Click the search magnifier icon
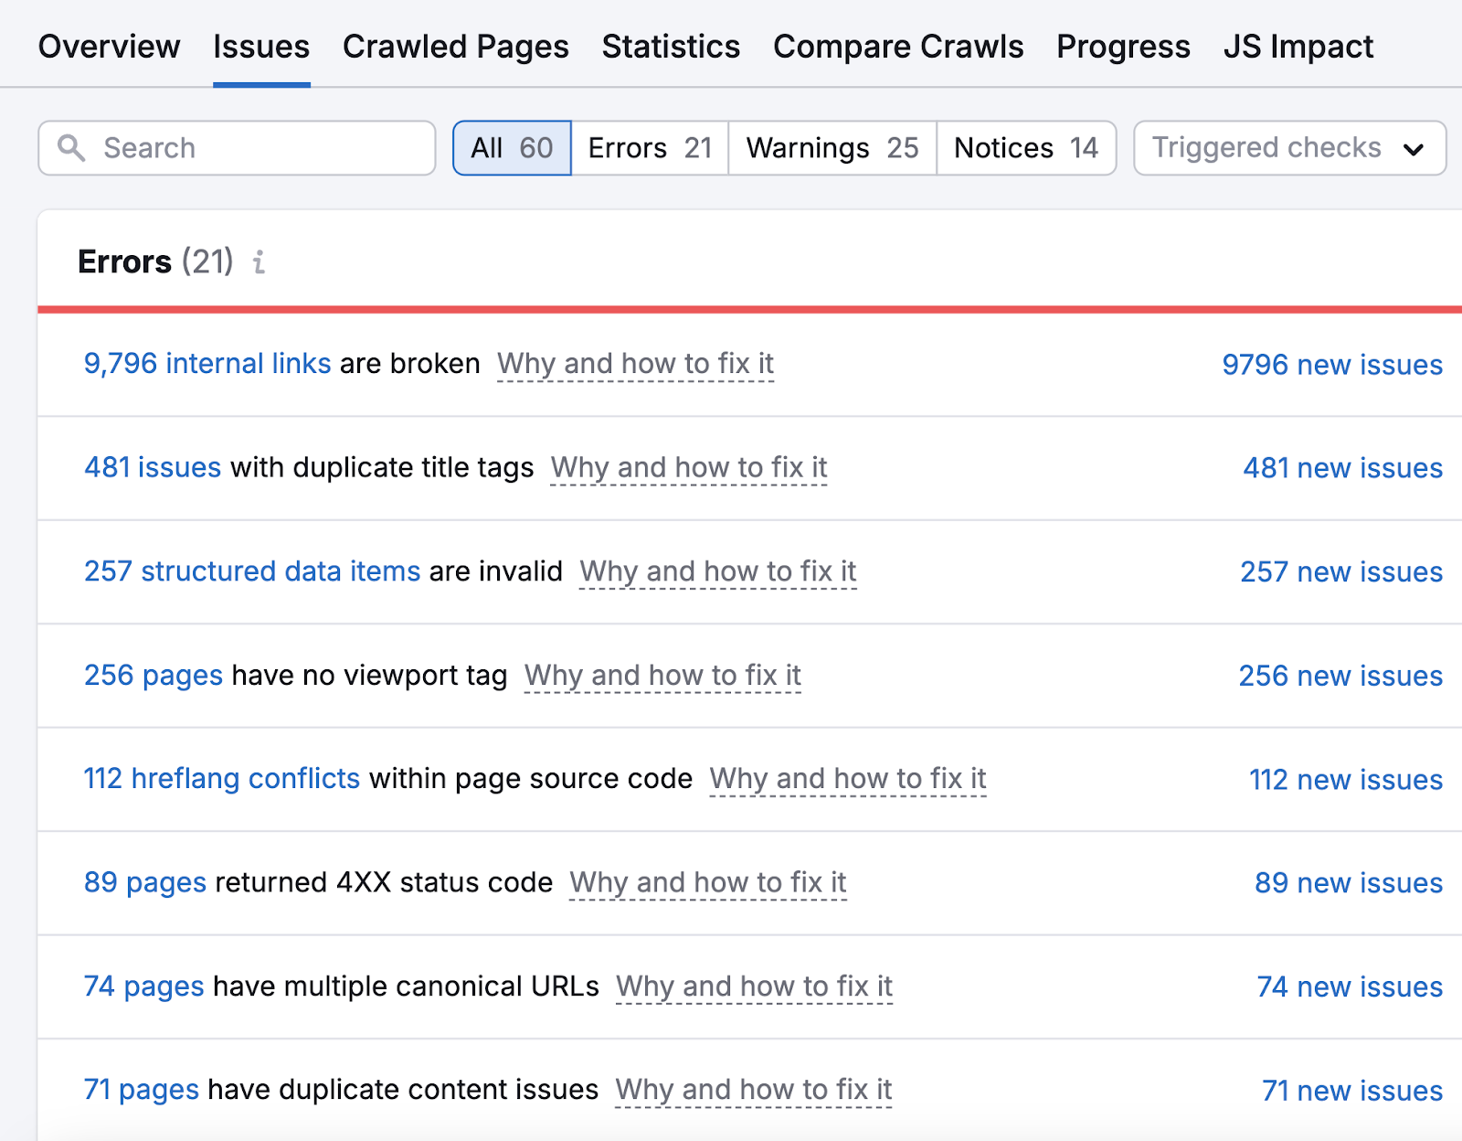Viewport: 1462px width, 1141px height. point(71,147)
